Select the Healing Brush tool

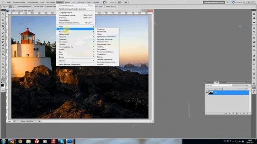3,33
